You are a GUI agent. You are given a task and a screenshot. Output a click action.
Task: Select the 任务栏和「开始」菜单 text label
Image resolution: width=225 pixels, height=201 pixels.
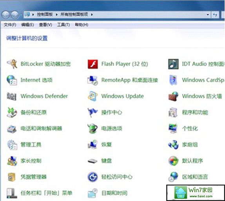pyautogui.click(x=46, y=193)
